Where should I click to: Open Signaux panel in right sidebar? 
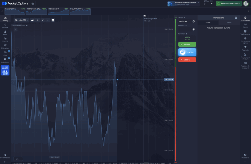coord(245,25)
